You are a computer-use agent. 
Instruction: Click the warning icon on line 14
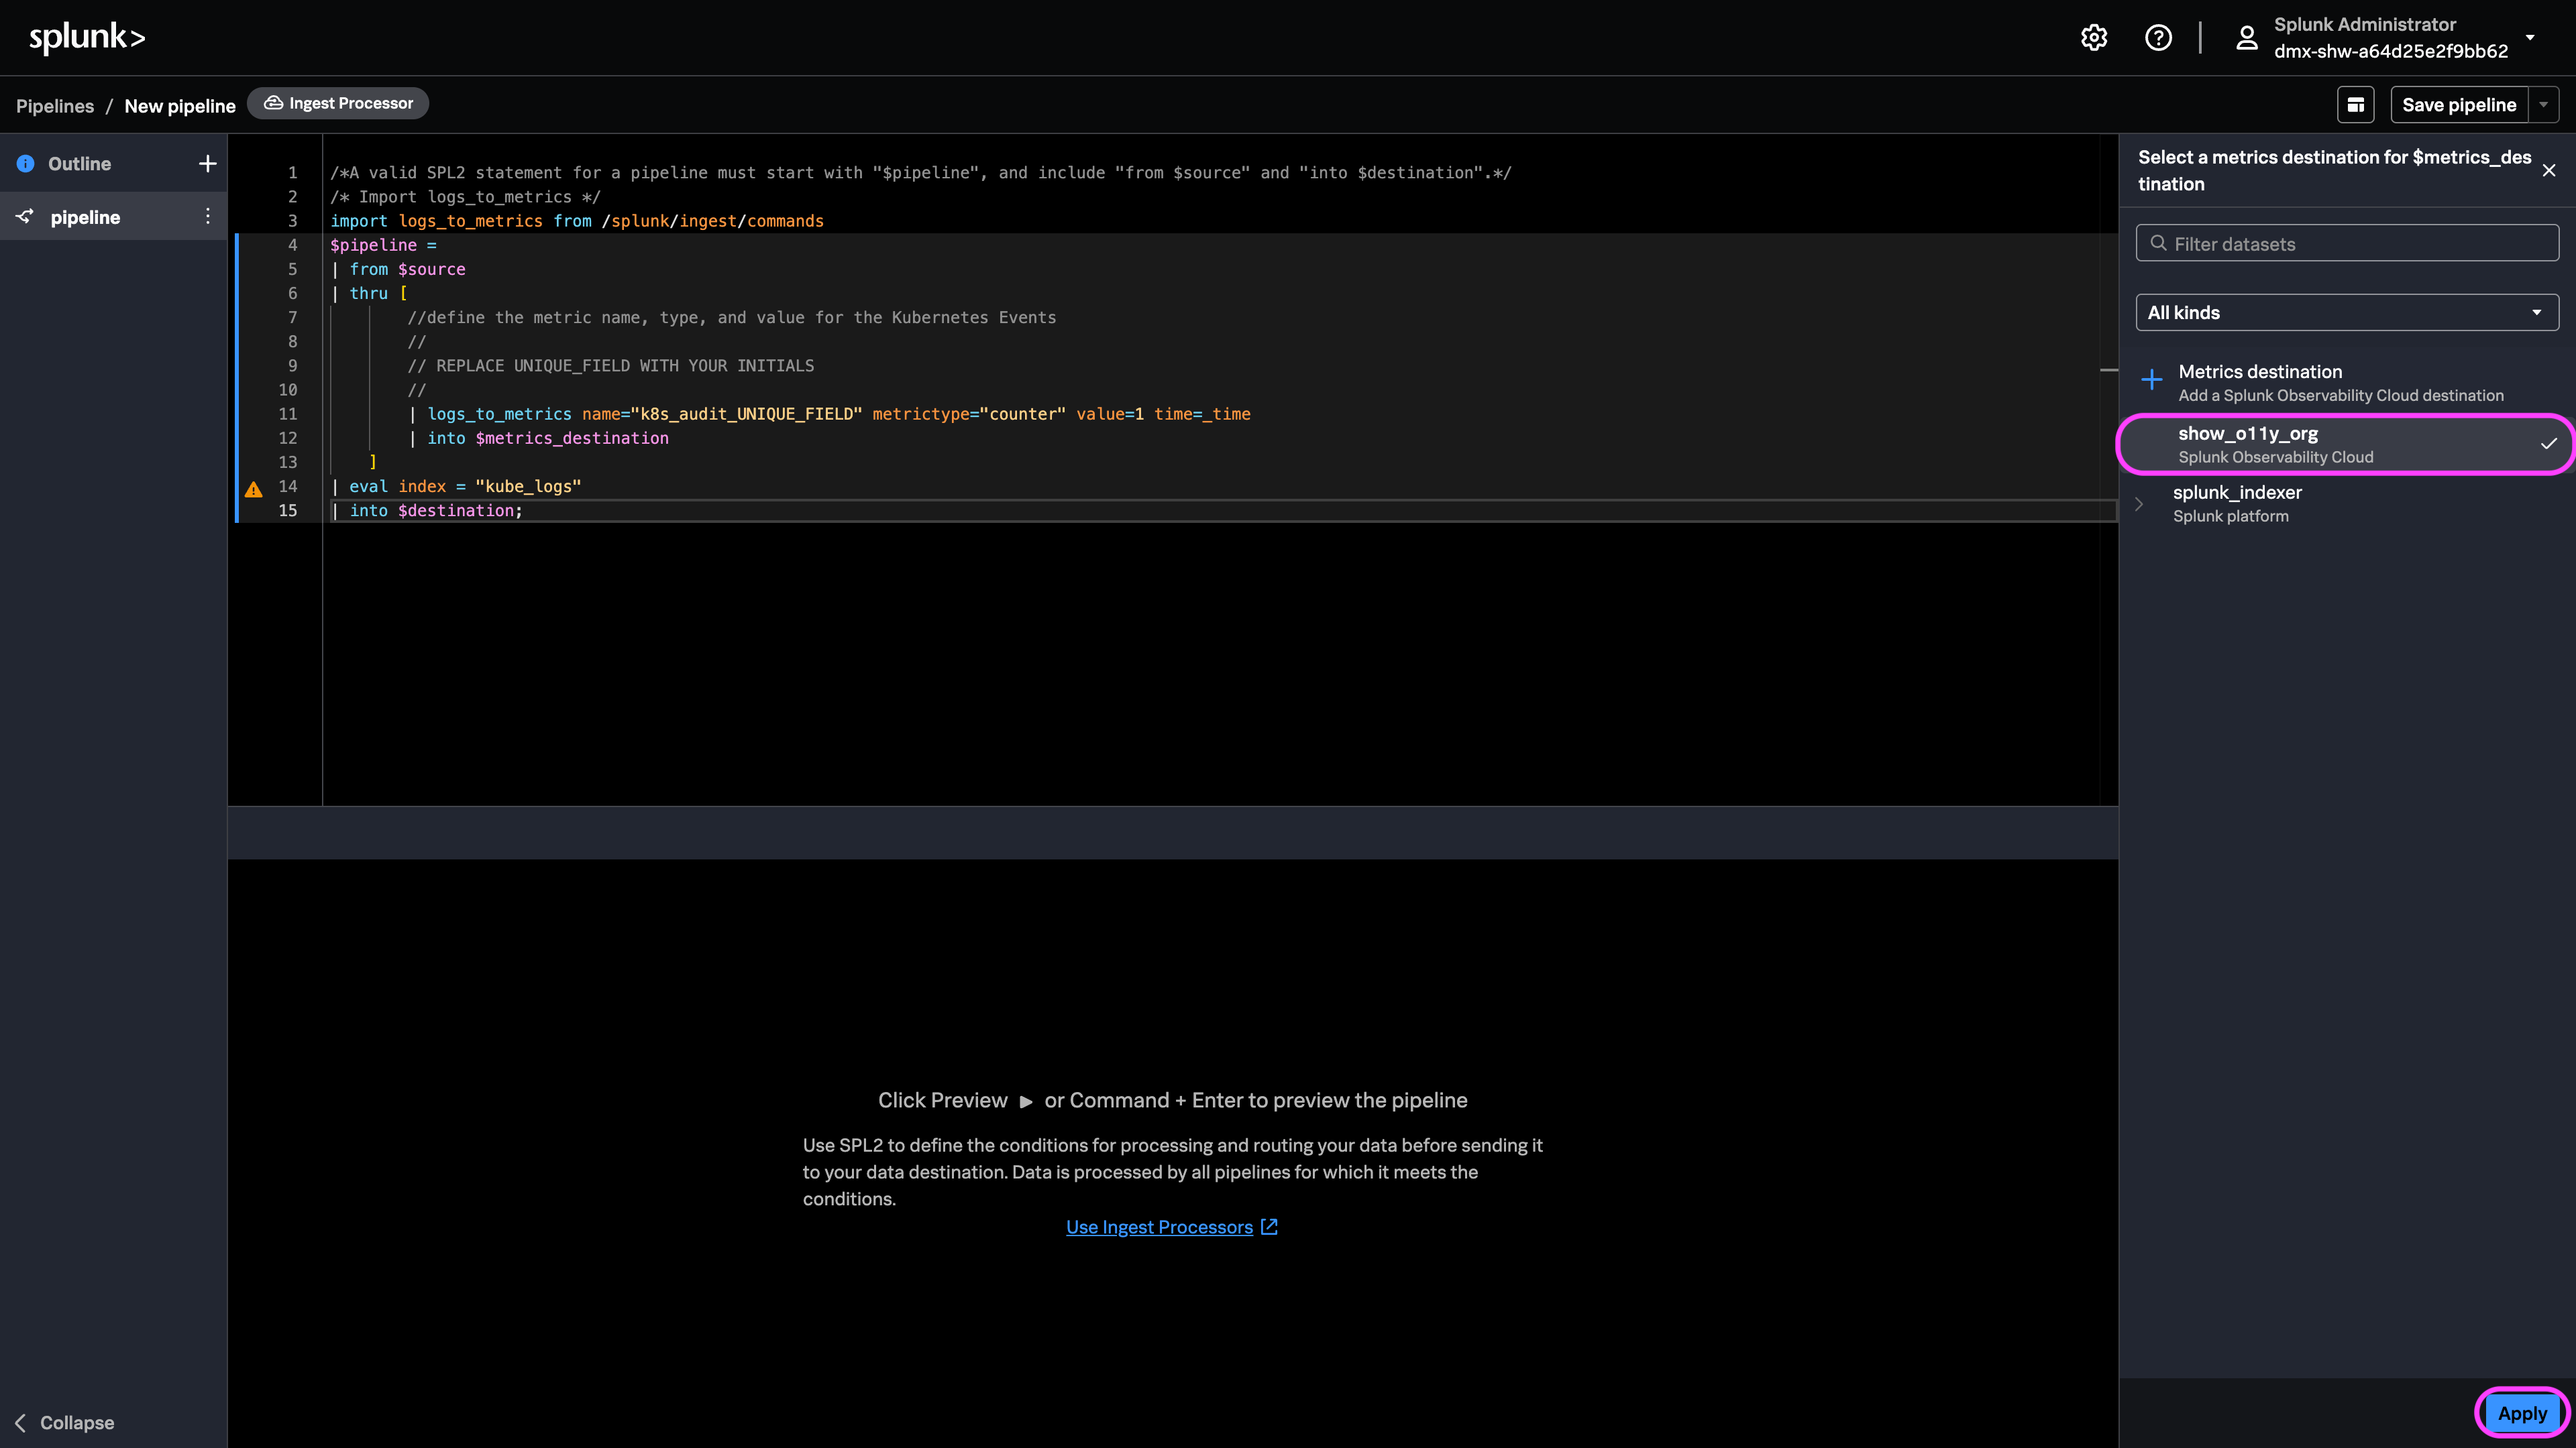[x=254, y=489]
